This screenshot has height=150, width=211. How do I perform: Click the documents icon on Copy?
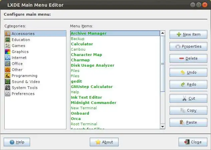[183, 110]
